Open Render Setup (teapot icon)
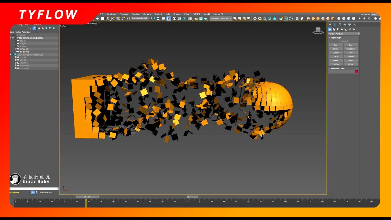The image size is (391, 220). tap(196, 18)
